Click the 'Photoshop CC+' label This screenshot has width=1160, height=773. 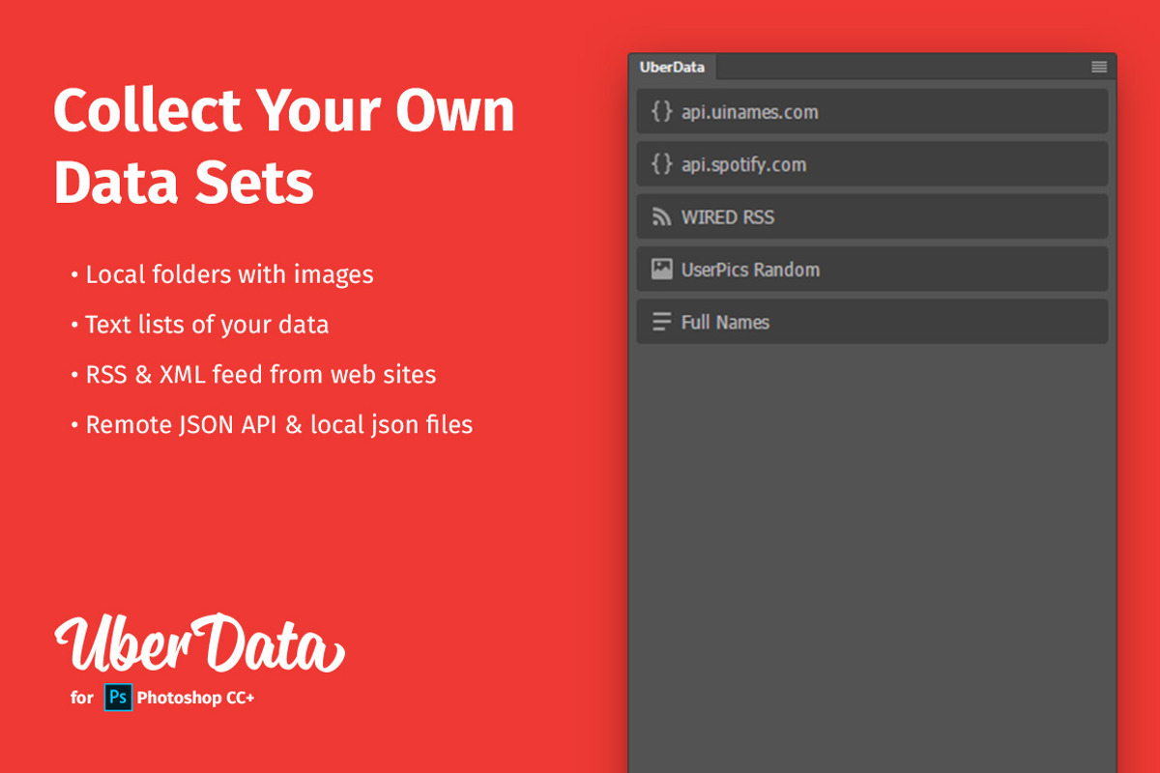click(196, 698)
